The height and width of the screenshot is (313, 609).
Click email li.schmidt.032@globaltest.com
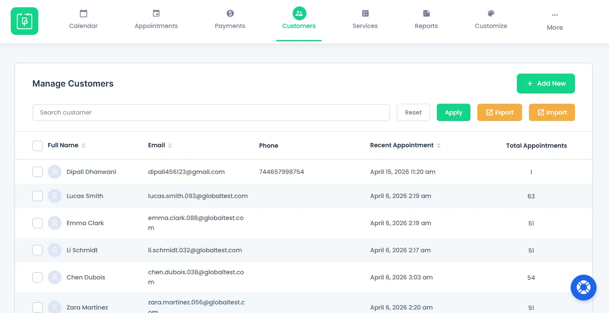[x=195, y=250]
